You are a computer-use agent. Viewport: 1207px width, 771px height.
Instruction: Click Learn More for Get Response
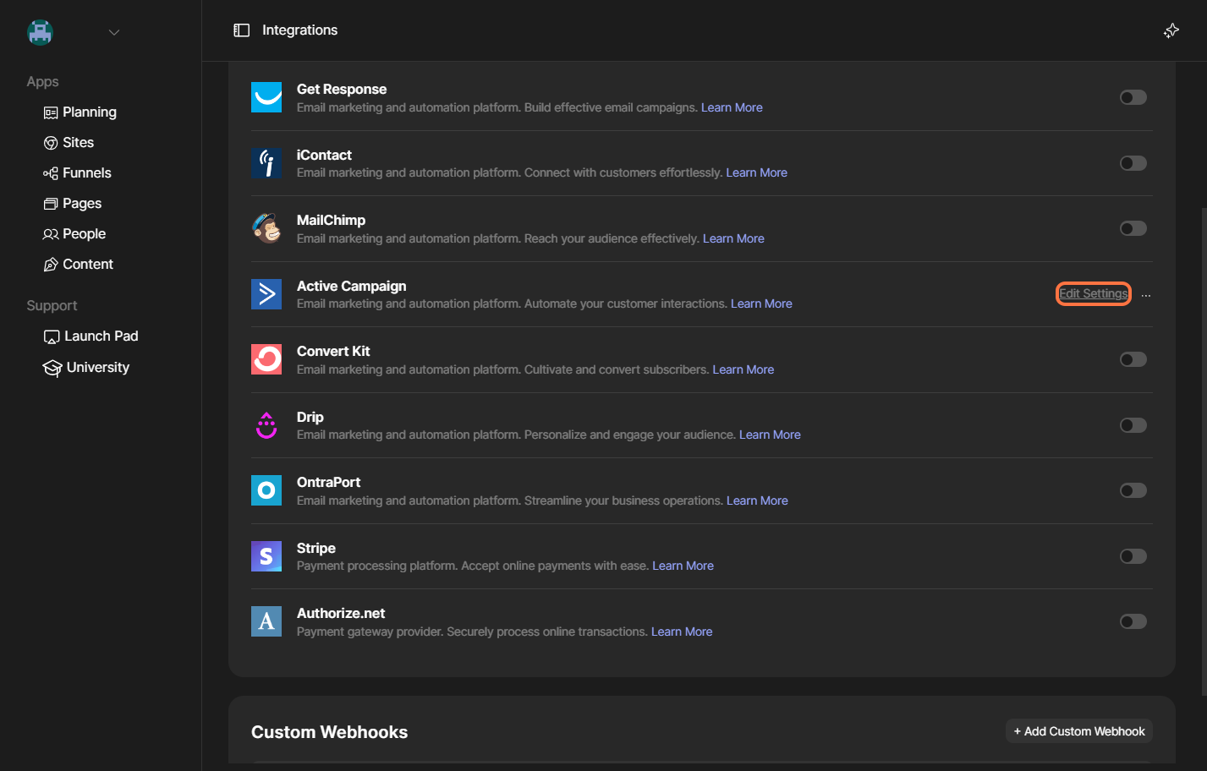(732, 107)
